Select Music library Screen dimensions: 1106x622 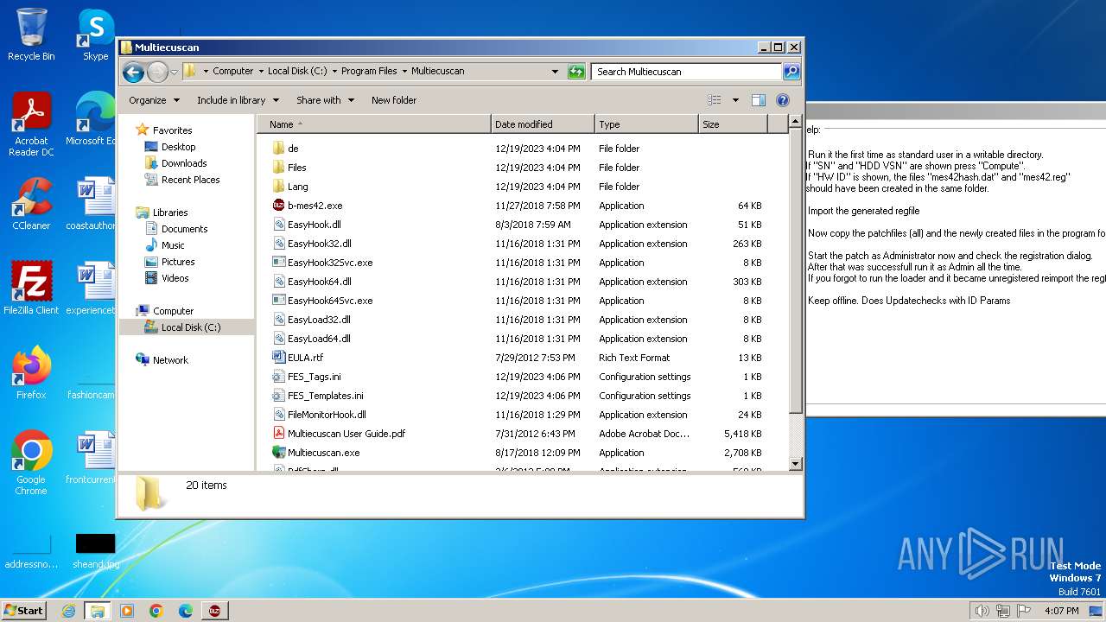click(174, 245)
